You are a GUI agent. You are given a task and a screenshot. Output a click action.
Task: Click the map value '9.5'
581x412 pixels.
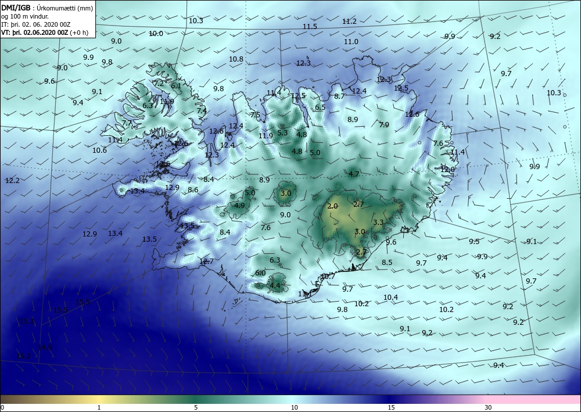474,242
